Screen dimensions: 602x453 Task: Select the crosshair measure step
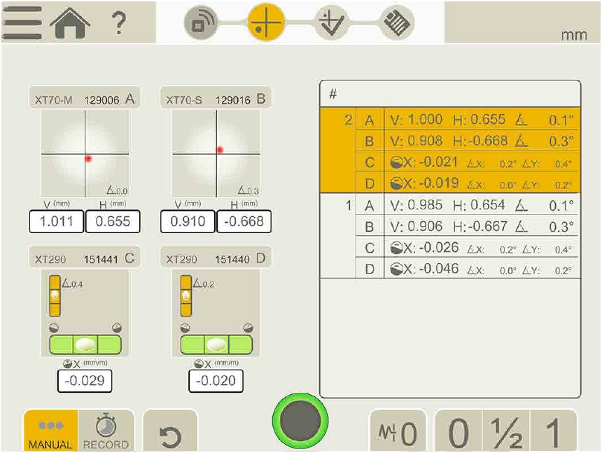tap(267, 25)
